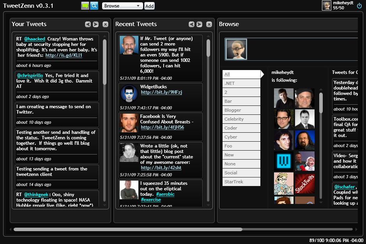
Task: Click the blue search magnifier icon
Action: (x=94, y=5)
